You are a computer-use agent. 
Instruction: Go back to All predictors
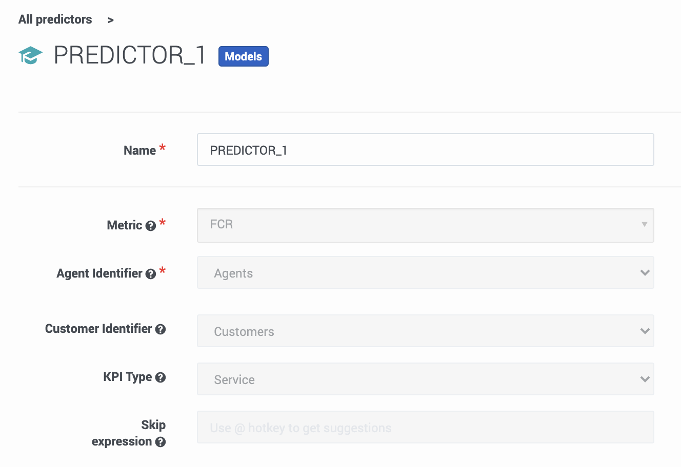pos(55,19)
